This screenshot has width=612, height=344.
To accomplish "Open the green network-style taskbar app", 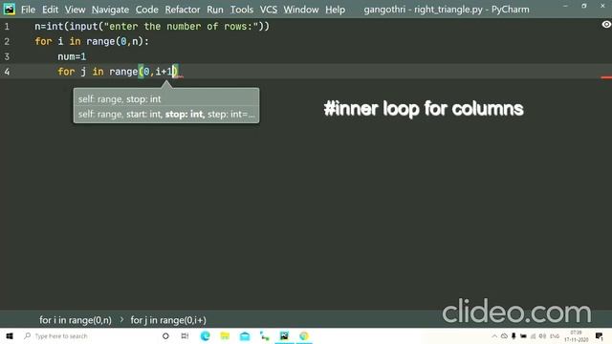I will click(x=265, y=335).
